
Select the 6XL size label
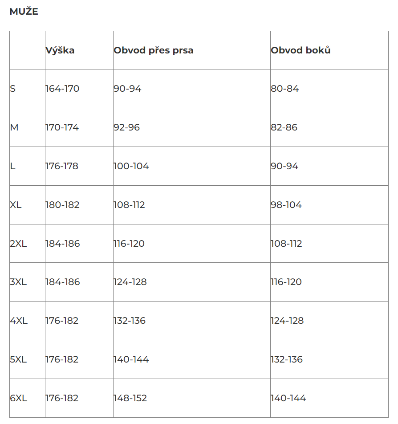click(18, 398)
